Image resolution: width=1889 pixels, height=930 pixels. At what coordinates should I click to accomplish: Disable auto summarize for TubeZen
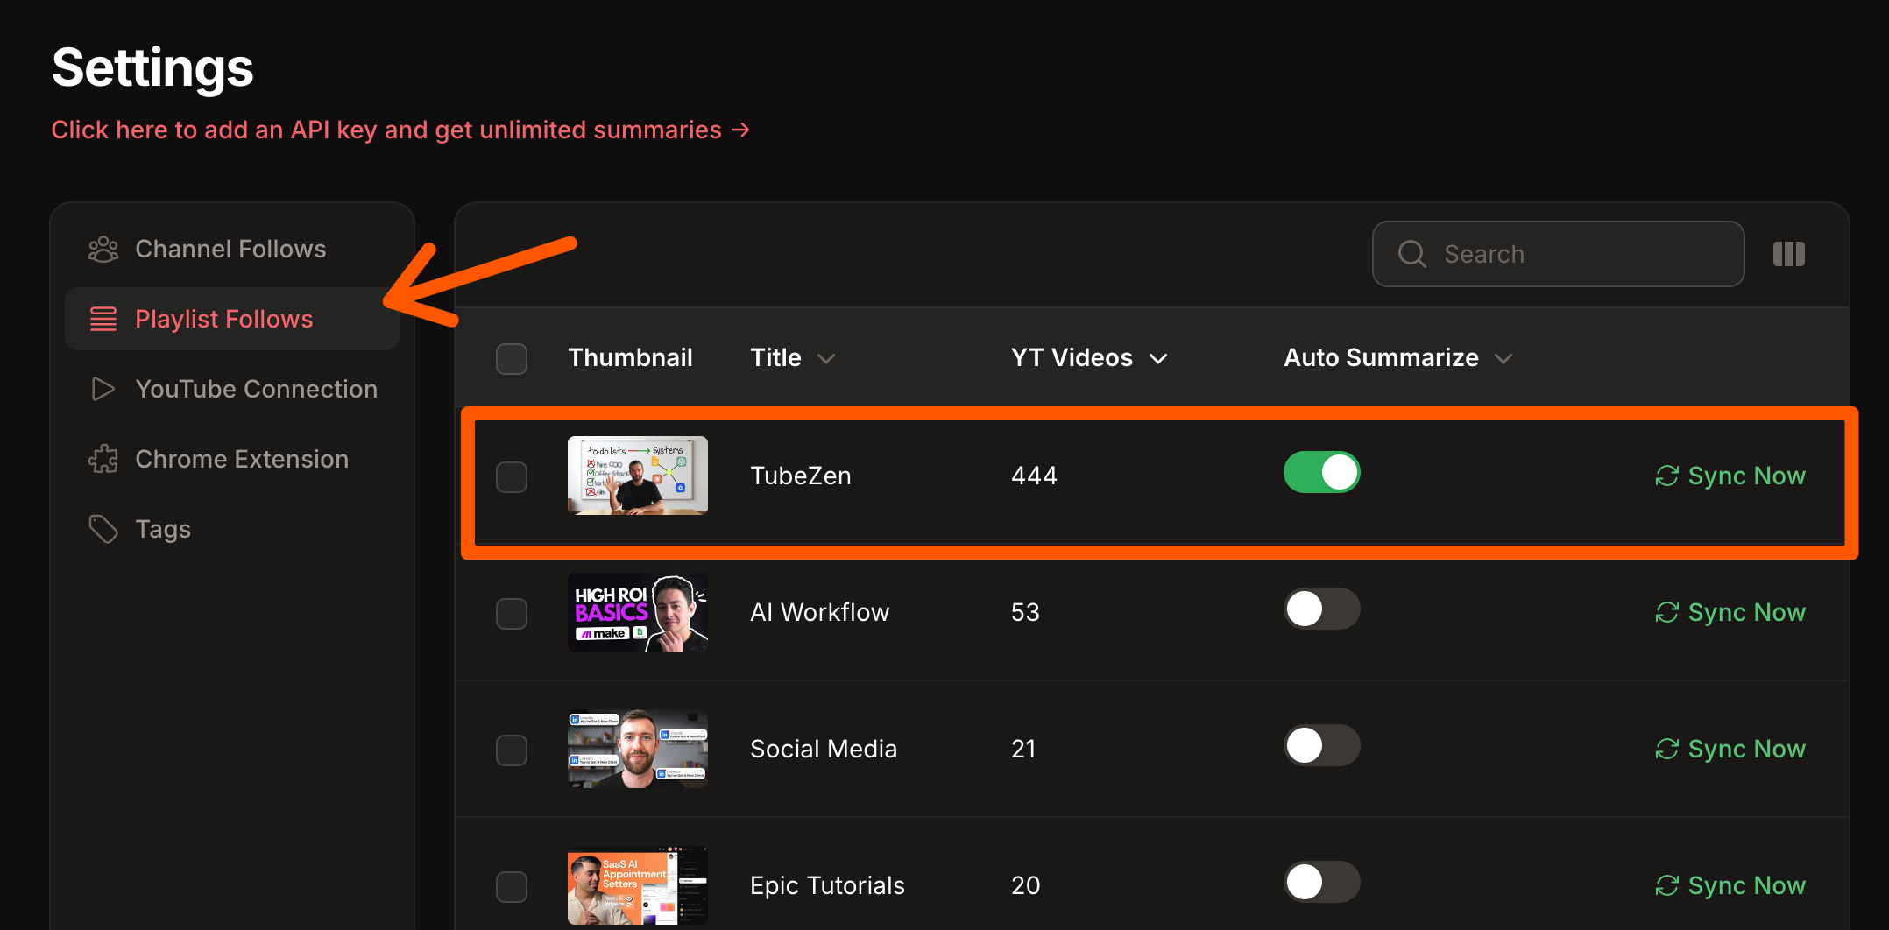(x=1322, y=472)
